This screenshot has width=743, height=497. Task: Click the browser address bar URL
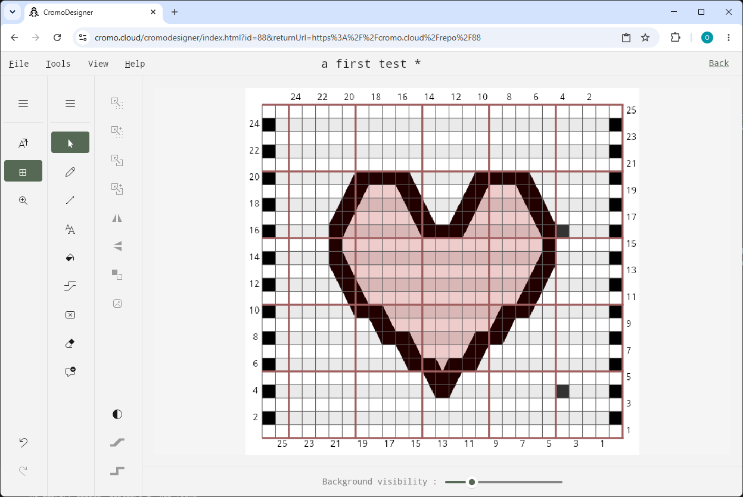click(x=288, y=37)
